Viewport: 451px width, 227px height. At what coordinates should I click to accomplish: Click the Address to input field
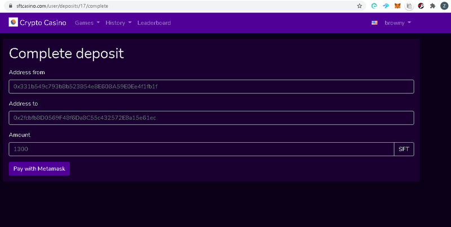[x=211, y=118]
